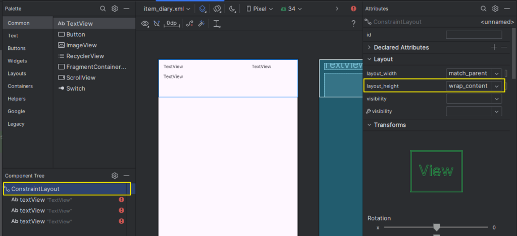Collapse the Layout section
Viewport: 517px width, 236px height.
pos(369,59)
